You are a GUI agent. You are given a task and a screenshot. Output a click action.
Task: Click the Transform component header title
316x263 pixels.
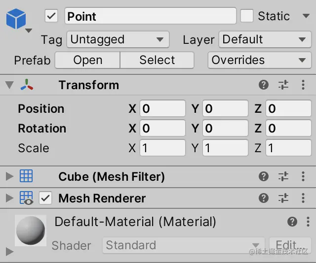[89, 85]
